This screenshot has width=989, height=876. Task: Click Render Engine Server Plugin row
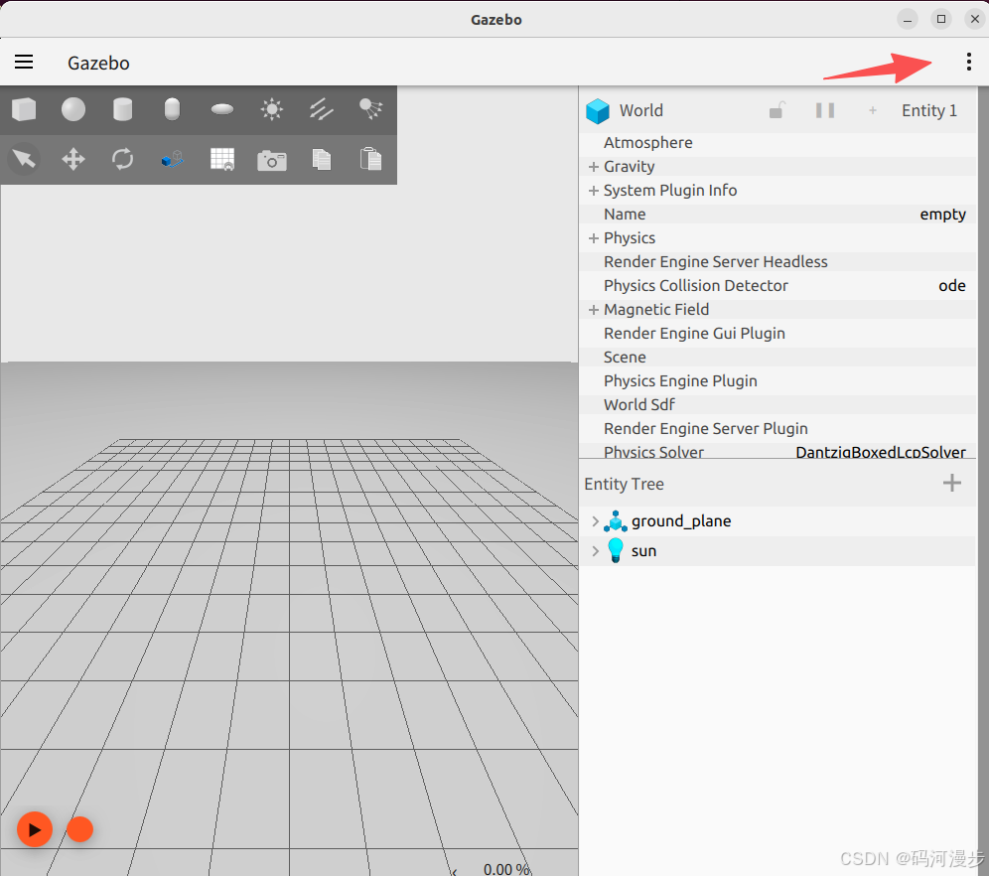point(777,429)
